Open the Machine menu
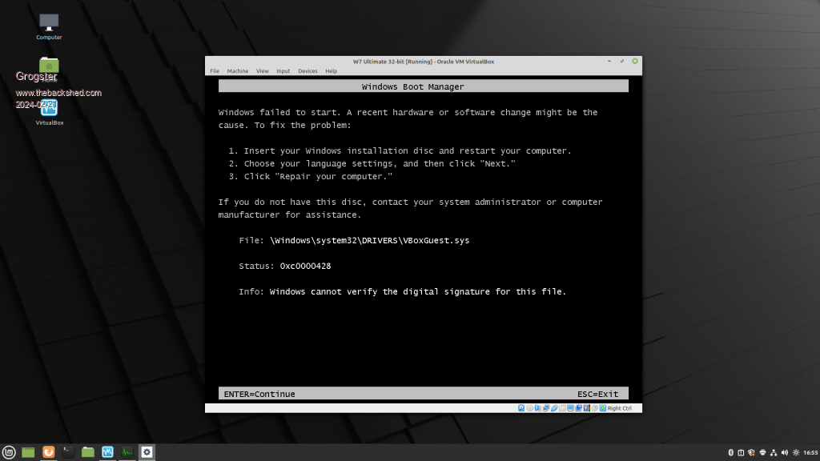Image resolution: width=820 pixels, height=461 pixels. (x=237, y=71)
